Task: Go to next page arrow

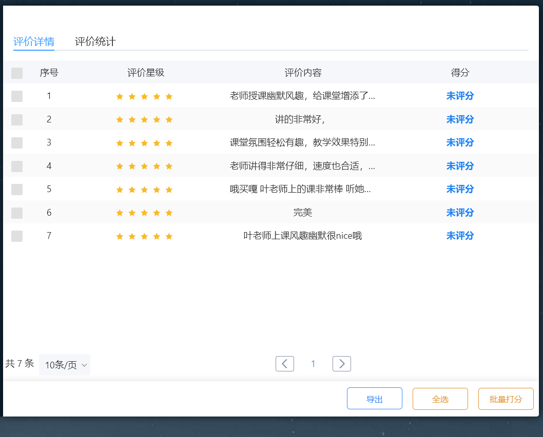Action: click(x=341, y=364)
